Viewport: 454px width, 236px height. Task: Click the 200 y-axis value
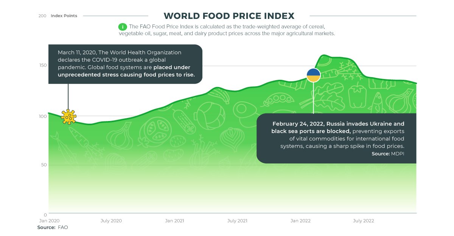[42, 16]
